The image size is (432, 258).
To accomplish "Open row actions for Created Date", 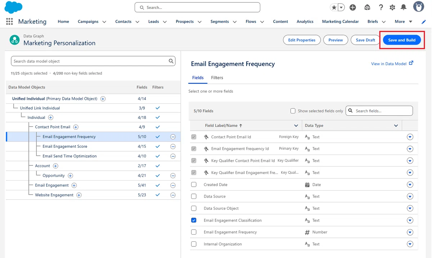I will 410,184.
